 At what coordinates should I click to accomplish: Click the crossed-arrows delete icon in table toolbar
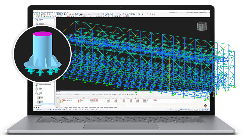(110, 95)
